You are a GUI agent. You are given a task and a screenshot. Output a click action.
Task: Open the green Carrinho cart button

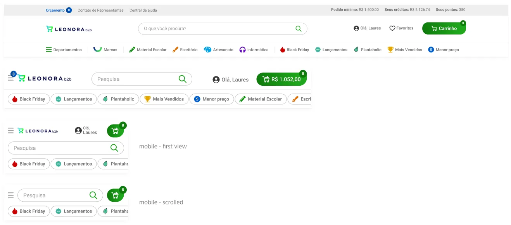click(444, 28)
